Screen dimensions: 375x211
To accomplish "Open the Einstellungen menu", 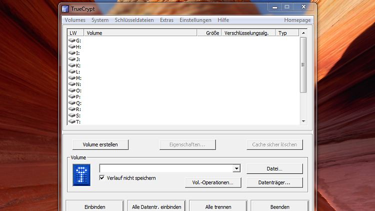I will (195, 20).
